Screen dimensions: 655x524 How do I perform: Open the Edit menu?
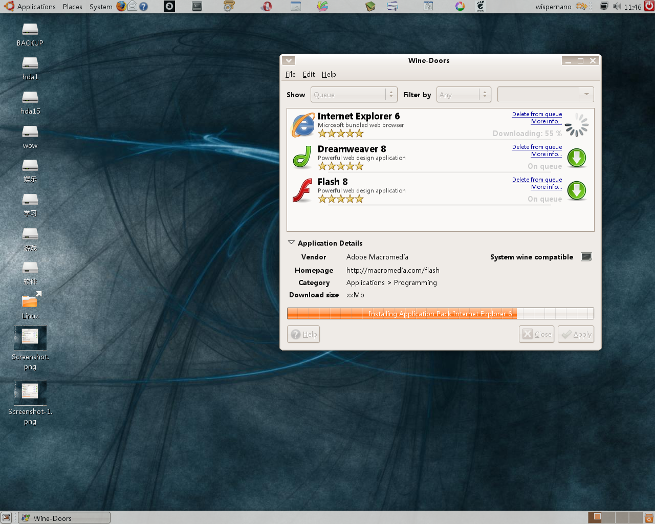point(309,74)
